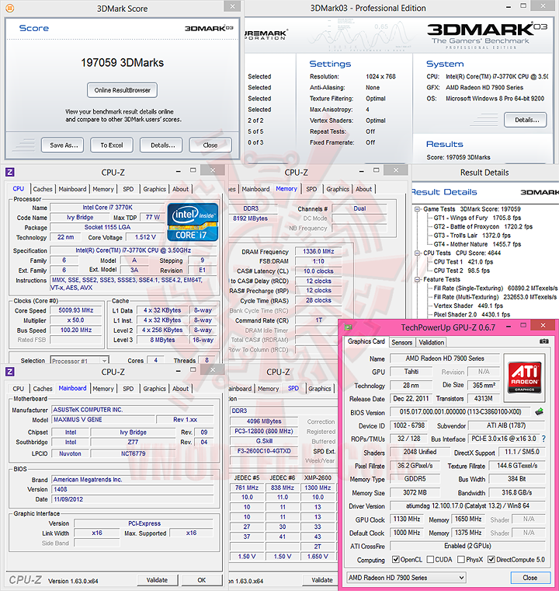Collapse the Game Tests tree node
This screenshot has width=559, height=591.
tap(417, 209)
